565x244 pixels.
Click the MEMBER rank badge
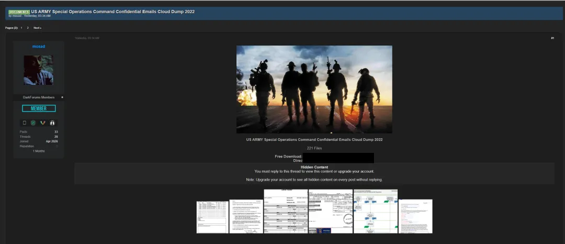[39, 108]
